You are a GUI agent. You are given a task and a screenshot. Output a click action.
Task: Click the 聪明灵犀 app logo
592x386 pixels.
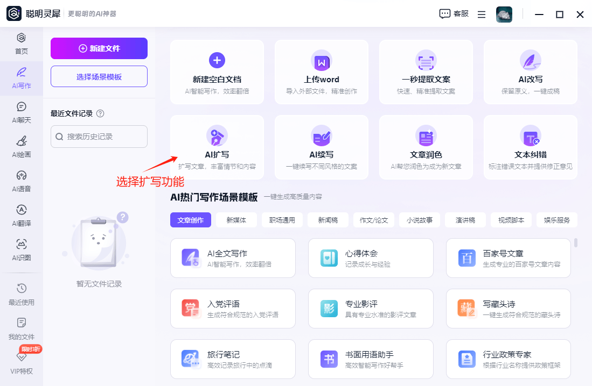click(14, 13)
